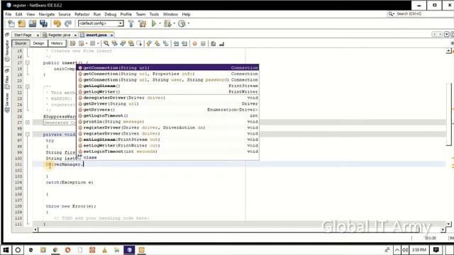Image resolution: width=454 pixels, height=255 pixels.
Task: Click the Debug Project icon
Action: [167, 23]
